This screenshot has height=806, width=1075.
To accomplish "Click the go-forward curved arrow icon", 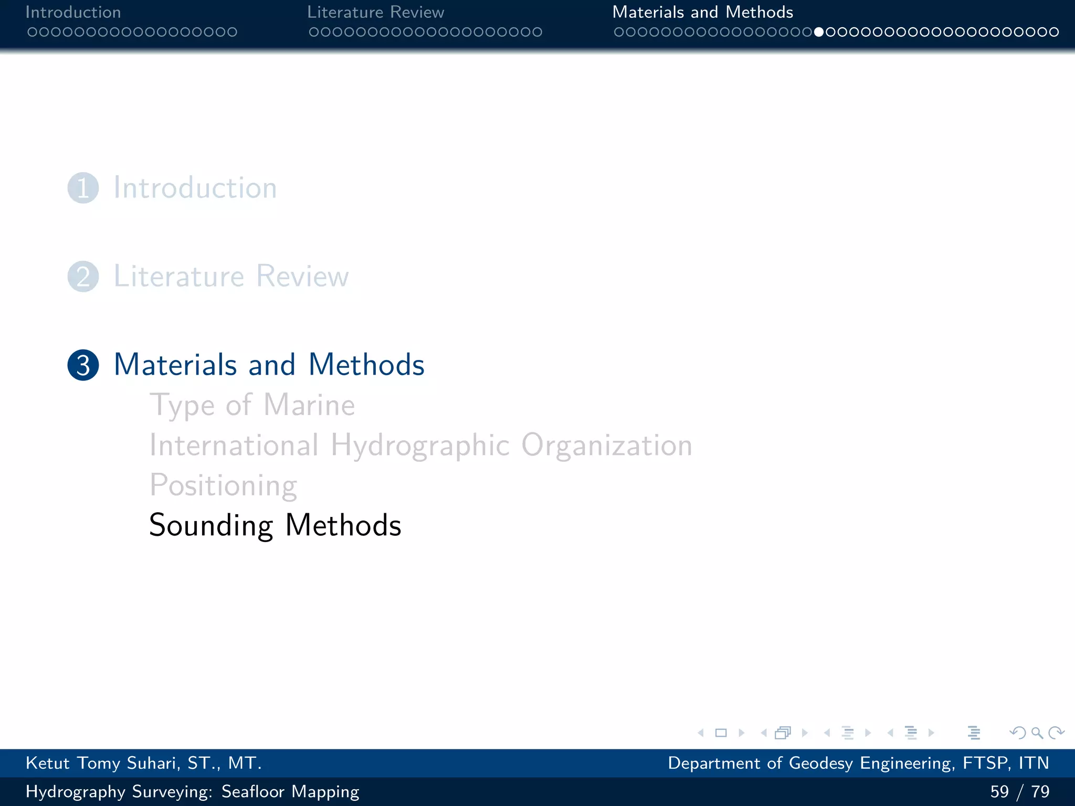I will 1056,733.
